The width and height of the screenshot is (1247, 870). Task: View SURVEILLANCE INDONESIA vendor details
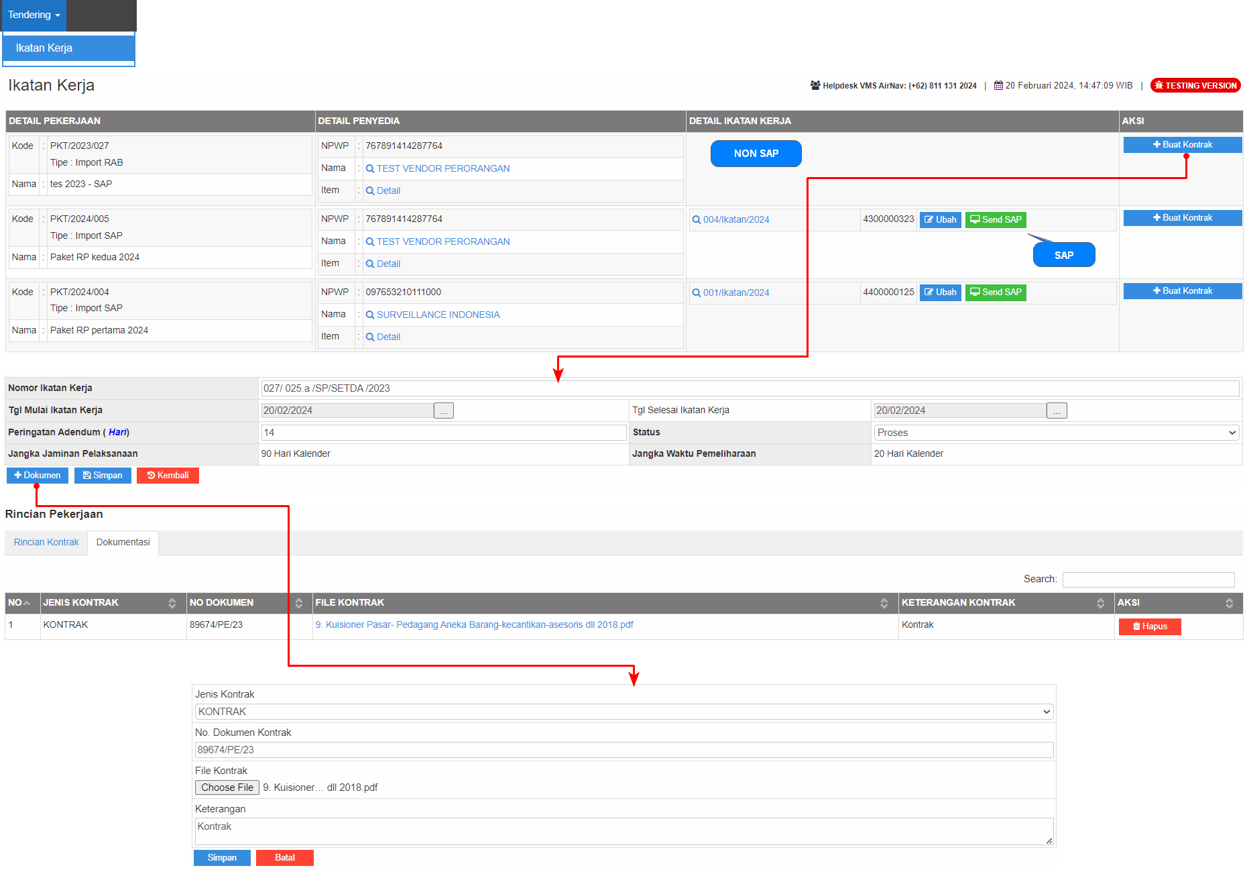click(x=438, y=315)
